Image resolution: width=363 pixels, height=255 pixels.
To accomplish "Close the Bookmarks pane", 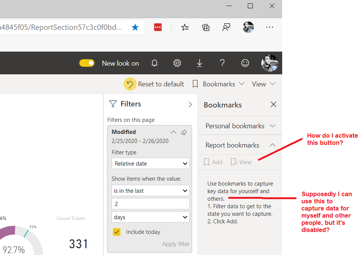I will point(273,104).
